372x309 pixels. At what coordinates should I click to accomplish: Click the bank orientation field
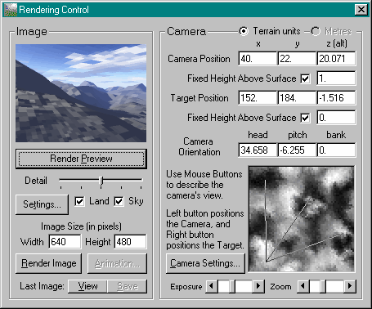(336, 150)
